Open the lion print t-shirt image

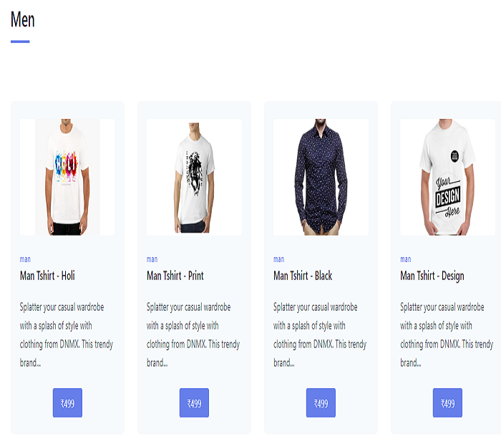(194, 177)
